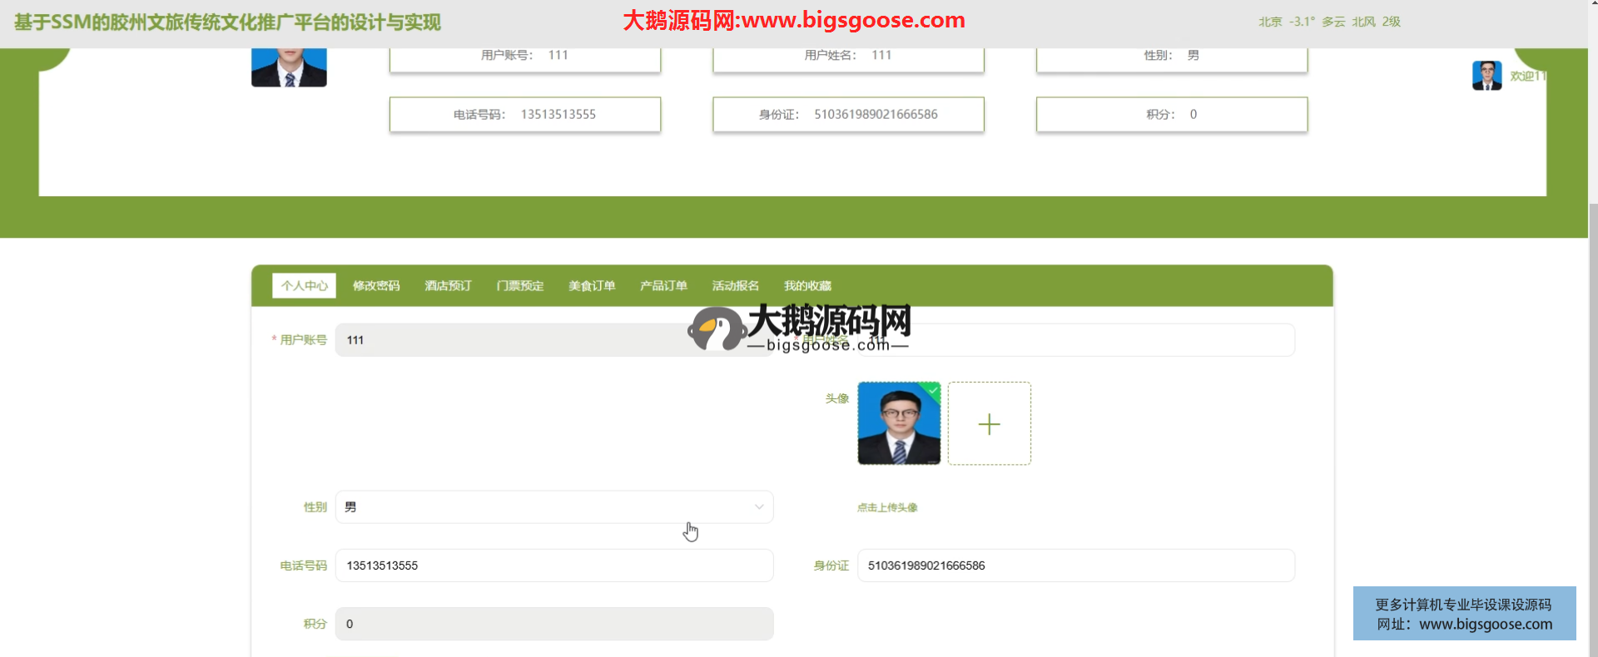Switch to the 活动报名 tab

click(736, 286)
